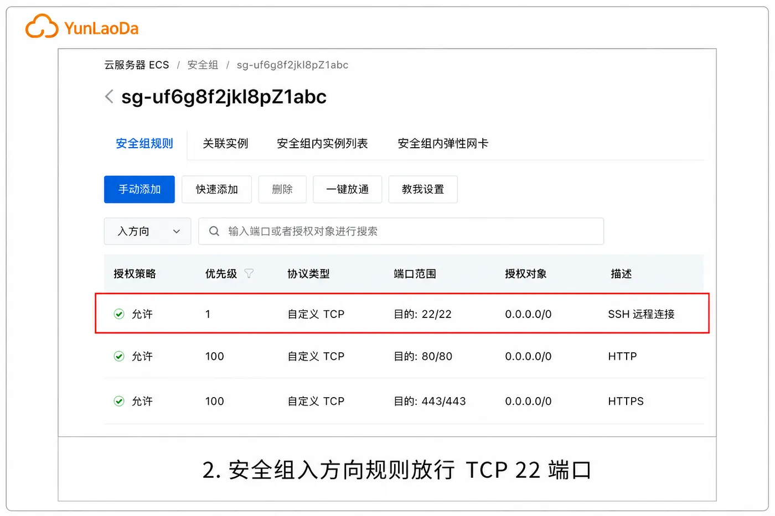Click green allow checkmark in HTTPS row

click(119, 401)
